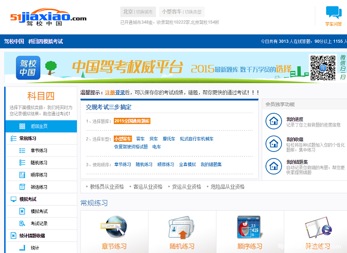This screenshot has width=347, height=253.
Task: Click the 我的错题集 title in member panel
Action: pyautogui.click(x=297, y=162)
